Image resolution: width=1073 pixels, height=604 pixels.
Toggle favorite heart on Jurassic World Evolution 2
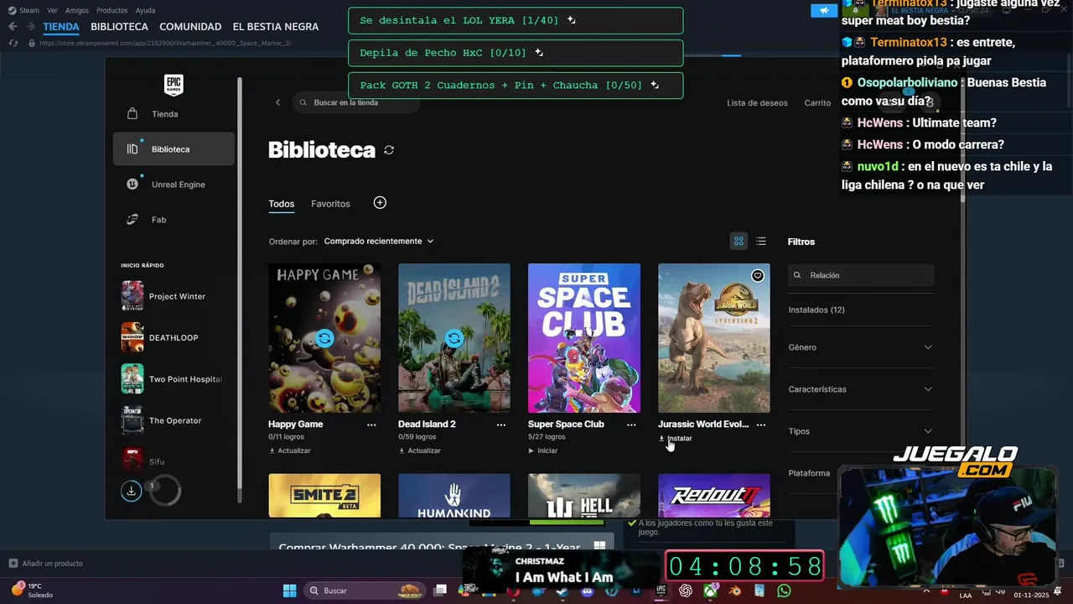coord(758,276)
